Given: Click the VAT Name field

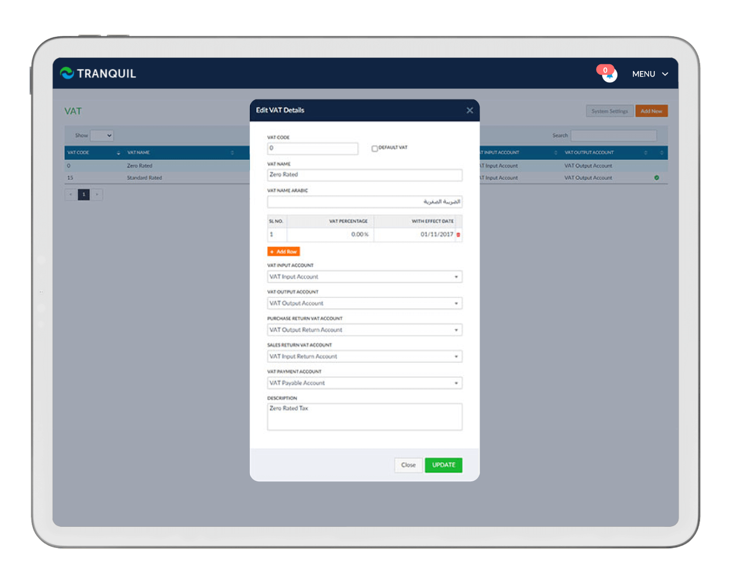Looking at the screenshot, I should click(364, 175).
